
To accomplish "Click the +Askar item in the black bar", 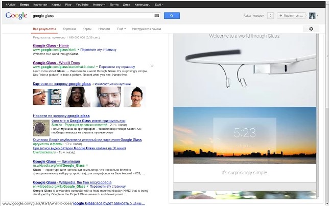I will pos(10,4).
